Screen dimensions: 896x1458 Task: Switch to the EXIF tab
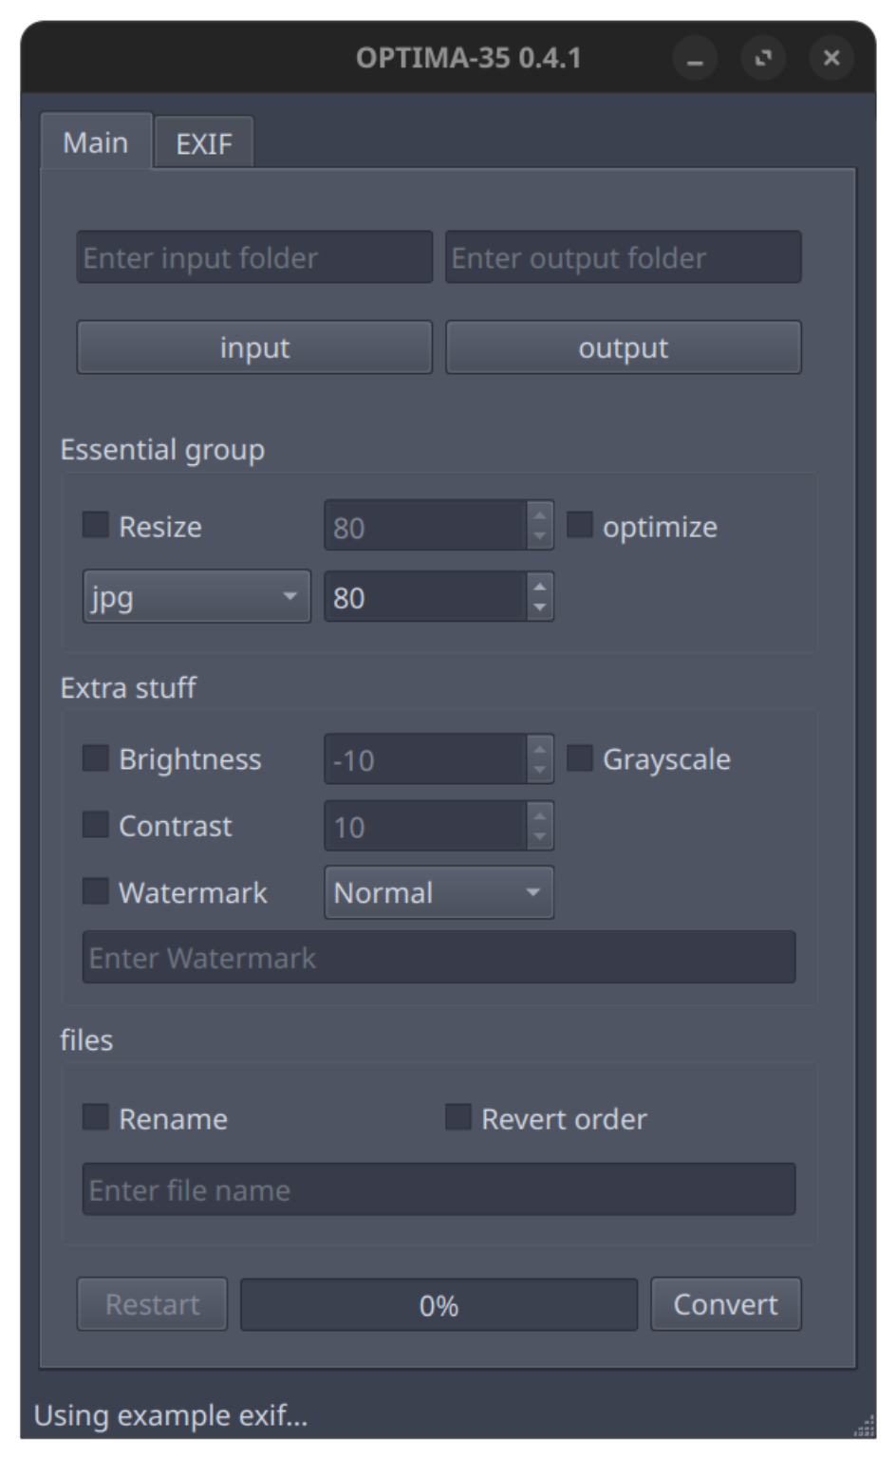204,143
